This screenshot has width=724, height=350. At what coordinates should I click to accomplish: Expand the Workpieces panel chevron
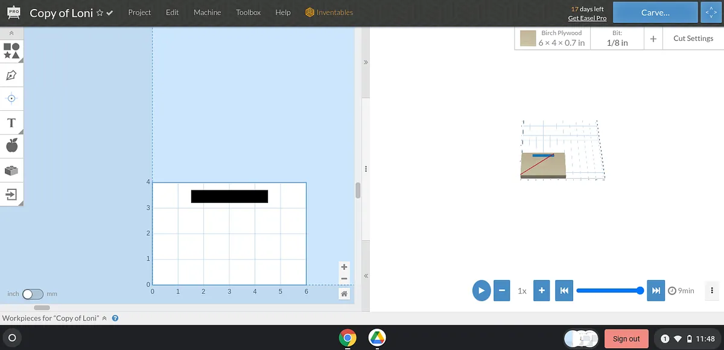104,318
